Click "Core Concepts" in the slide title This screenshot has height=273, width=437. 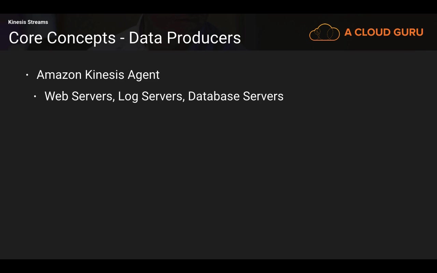coord(62,38)
